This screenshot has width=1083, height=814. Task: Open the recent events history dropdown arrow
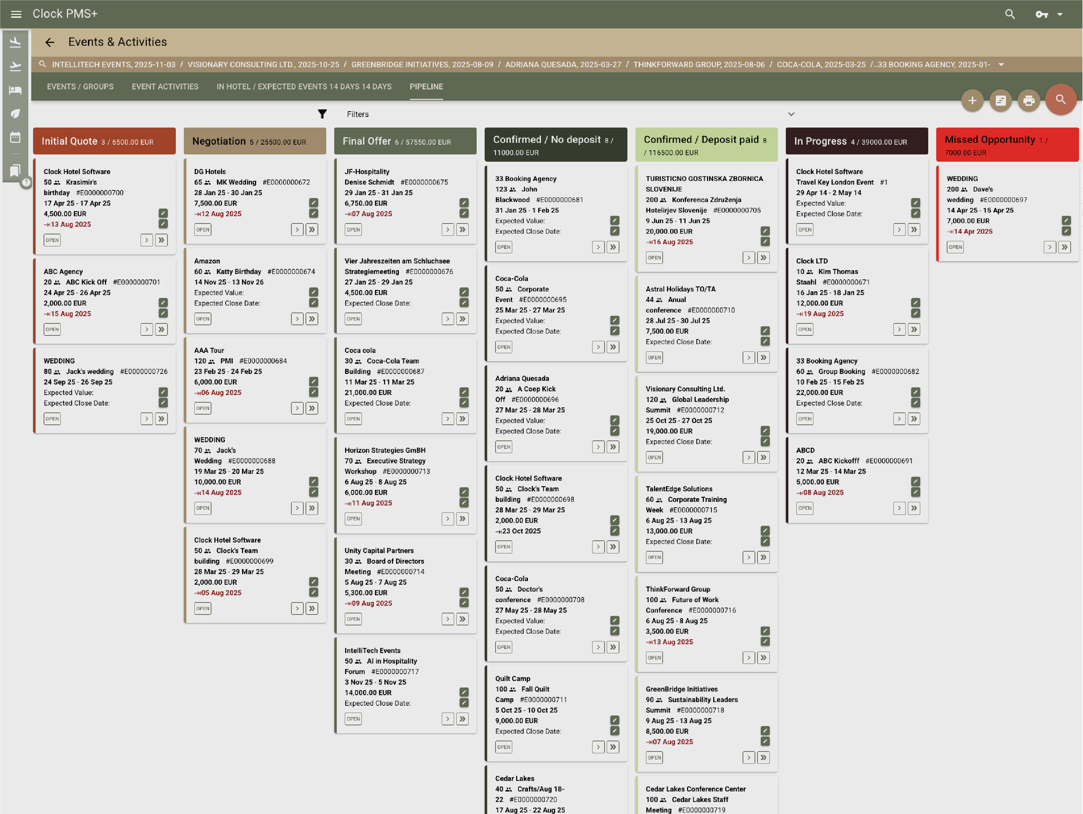[x=1001, y=65]
